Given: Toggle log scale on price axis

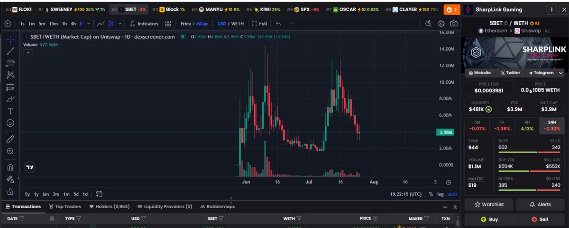Looking at the screenshot, I should click(441, 194).
